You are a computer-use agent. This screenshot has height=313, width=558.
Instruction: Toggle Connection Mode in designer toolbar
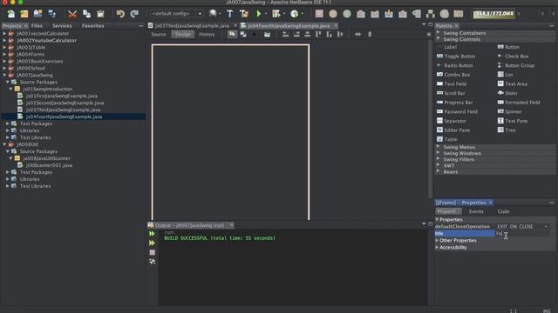[243, 34]
